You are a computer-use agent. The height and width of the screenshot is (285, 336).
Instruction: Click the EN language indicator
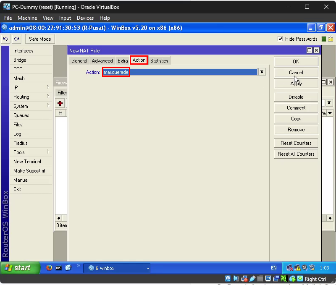pos(274,268)
